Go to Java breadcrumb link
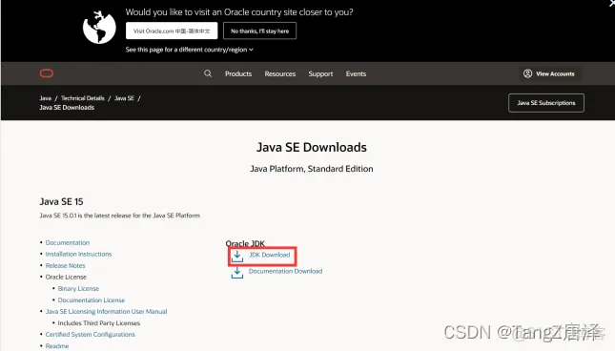 pos(46,98)
